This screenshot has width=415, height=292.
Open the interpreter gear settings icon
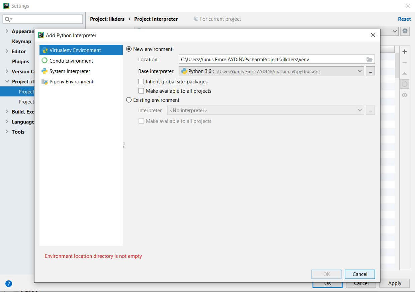click(x=405, y=31)
